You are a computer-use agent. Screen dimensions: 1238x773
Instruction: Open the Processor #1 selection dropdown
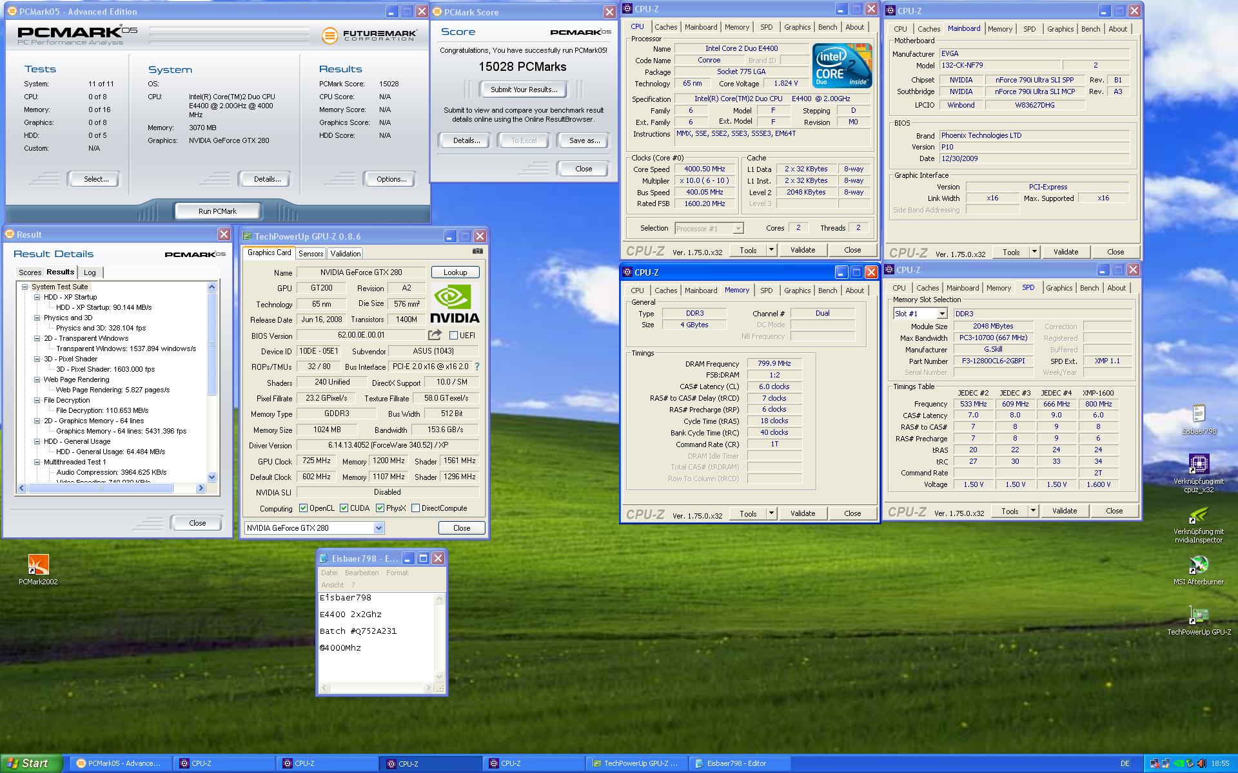tap(738, 229)
